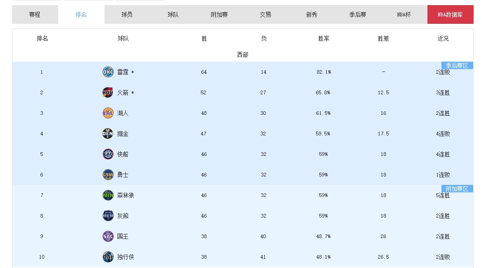482x268 pixels.
Task: Click the 季后赛区 label badge
Action: click(457, 65)
